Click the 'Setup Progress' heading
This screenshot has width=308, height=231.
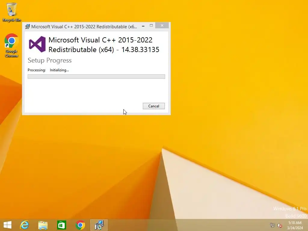click(x=50, y=60)
